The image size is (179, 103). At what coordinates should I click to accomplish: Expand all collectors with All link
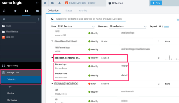(160, 26)
